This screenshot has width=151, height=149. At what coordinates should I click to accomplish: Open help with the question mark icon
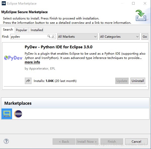pyautogui.click(x=6, y=141)
